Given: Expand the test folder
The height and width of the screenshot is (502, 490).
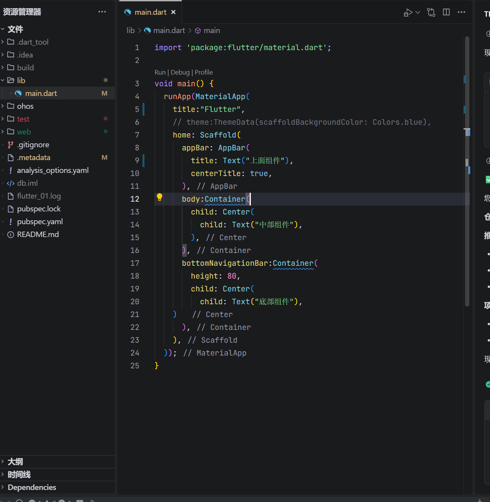Looking at the screenshot, I should (57, 119).
